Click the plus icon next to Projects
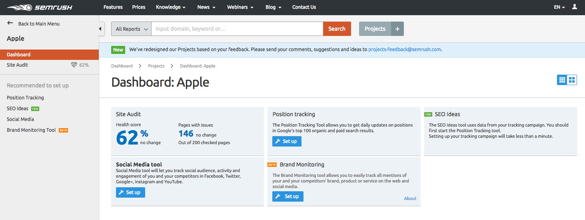Image resolution: width=585 pixels, height=220 pixels. (397, 29)
